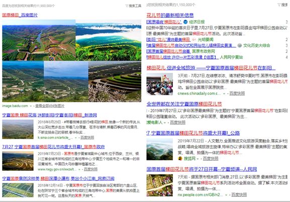Open the 固原梯田_百度图片 result link
The height and width of the screenshot is (202, 290).
coord(20,15)
